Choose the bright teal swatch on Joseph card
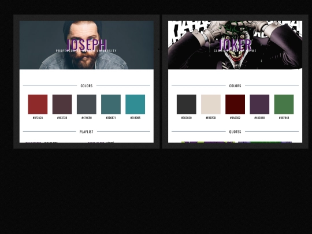Image resolution: width=312 pixels, height=234 pixels. coord(135,104)
